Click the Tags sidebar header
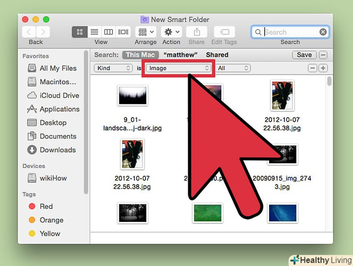This screenshot has width=353, height=266. pos(29,194)
